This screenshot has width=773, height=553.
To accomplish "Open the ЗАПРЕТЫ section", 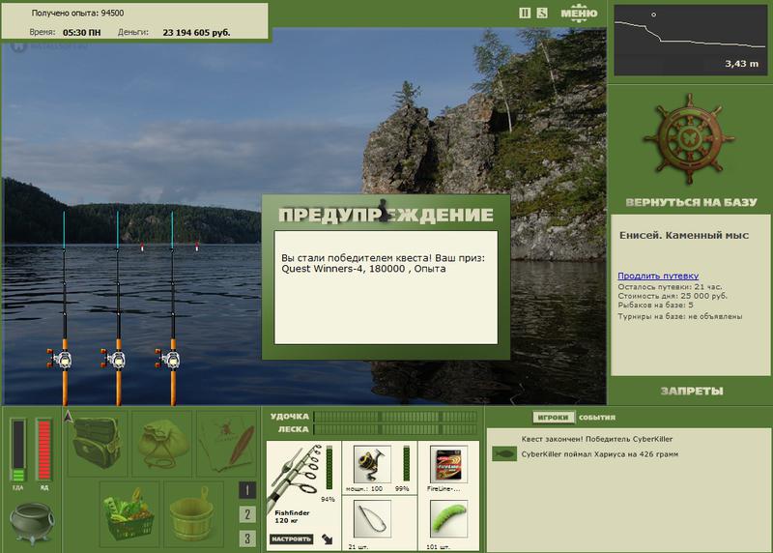I will tap(691, 392).
